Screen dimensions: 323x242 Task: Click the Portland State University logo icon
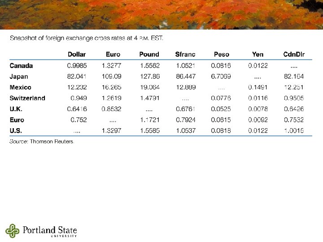click(13, 230)
